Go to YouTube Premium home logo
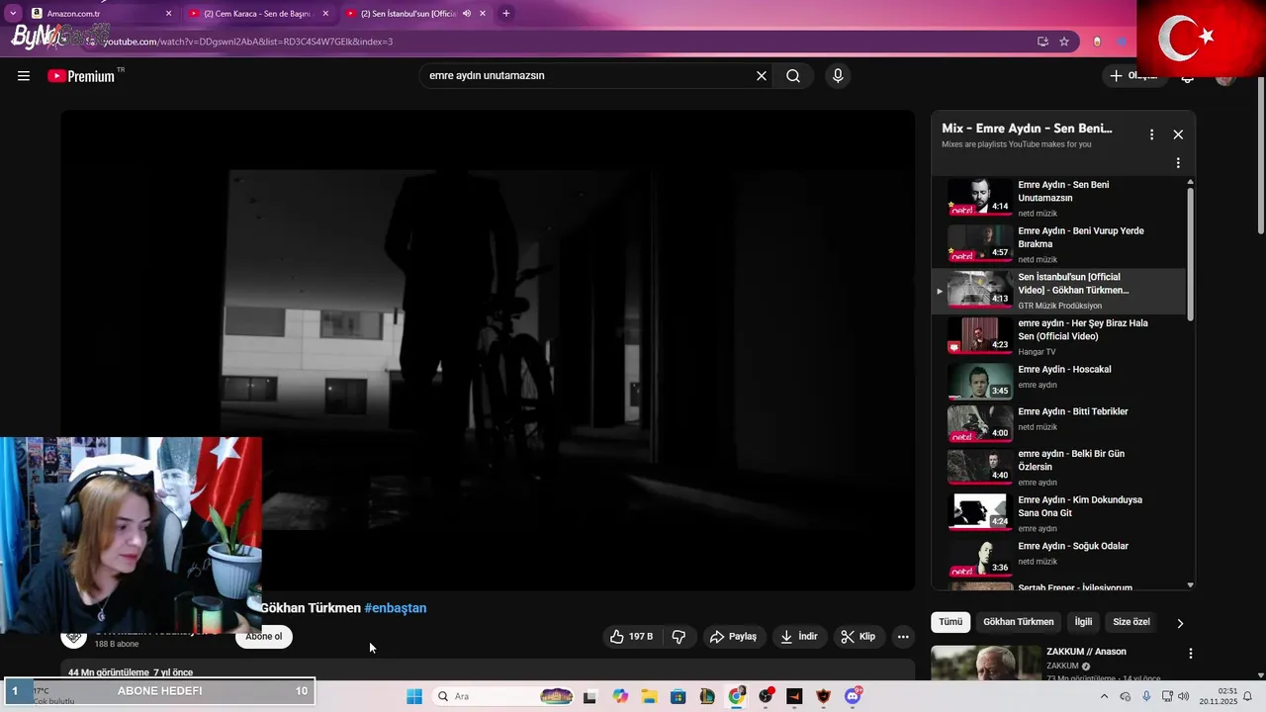This screenshot has height=712, width=1266. click(81, 76)
